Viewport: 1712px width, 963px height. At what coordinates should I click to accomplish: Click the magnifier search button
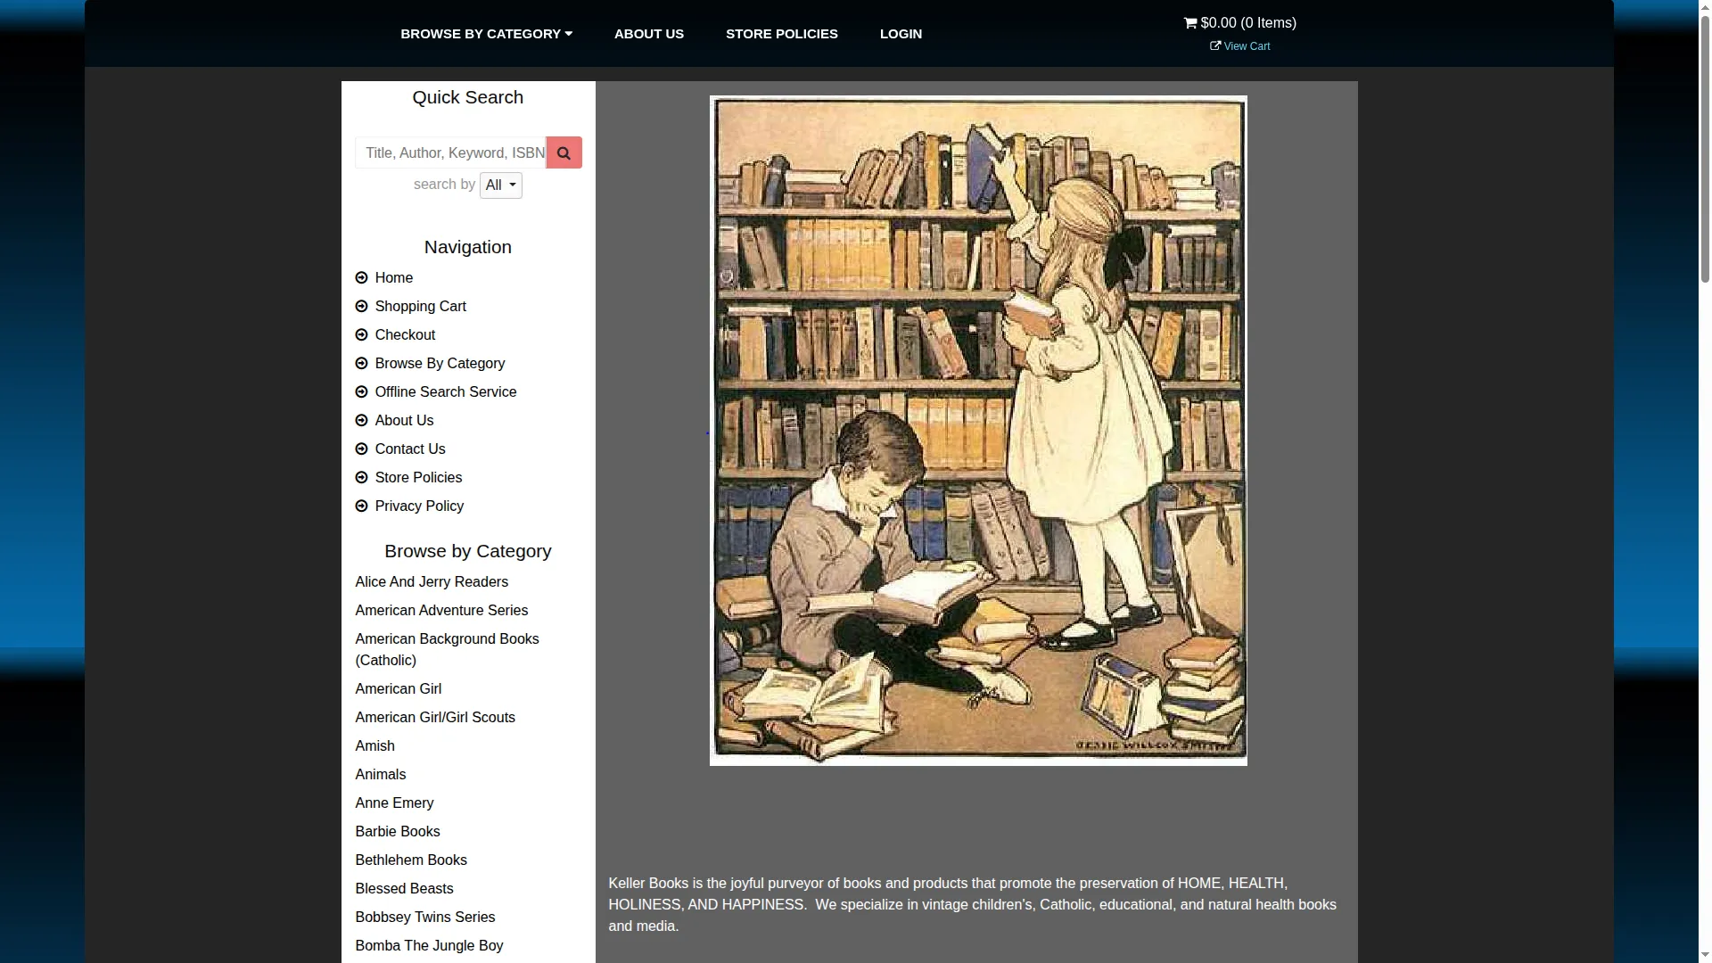coord(564,152)
